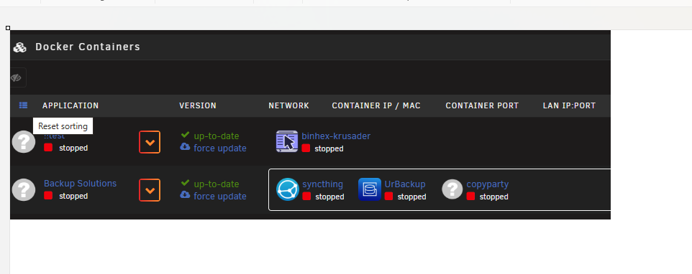
Task: Click the blue reset sorting list icon
Action: click(24, 105)
